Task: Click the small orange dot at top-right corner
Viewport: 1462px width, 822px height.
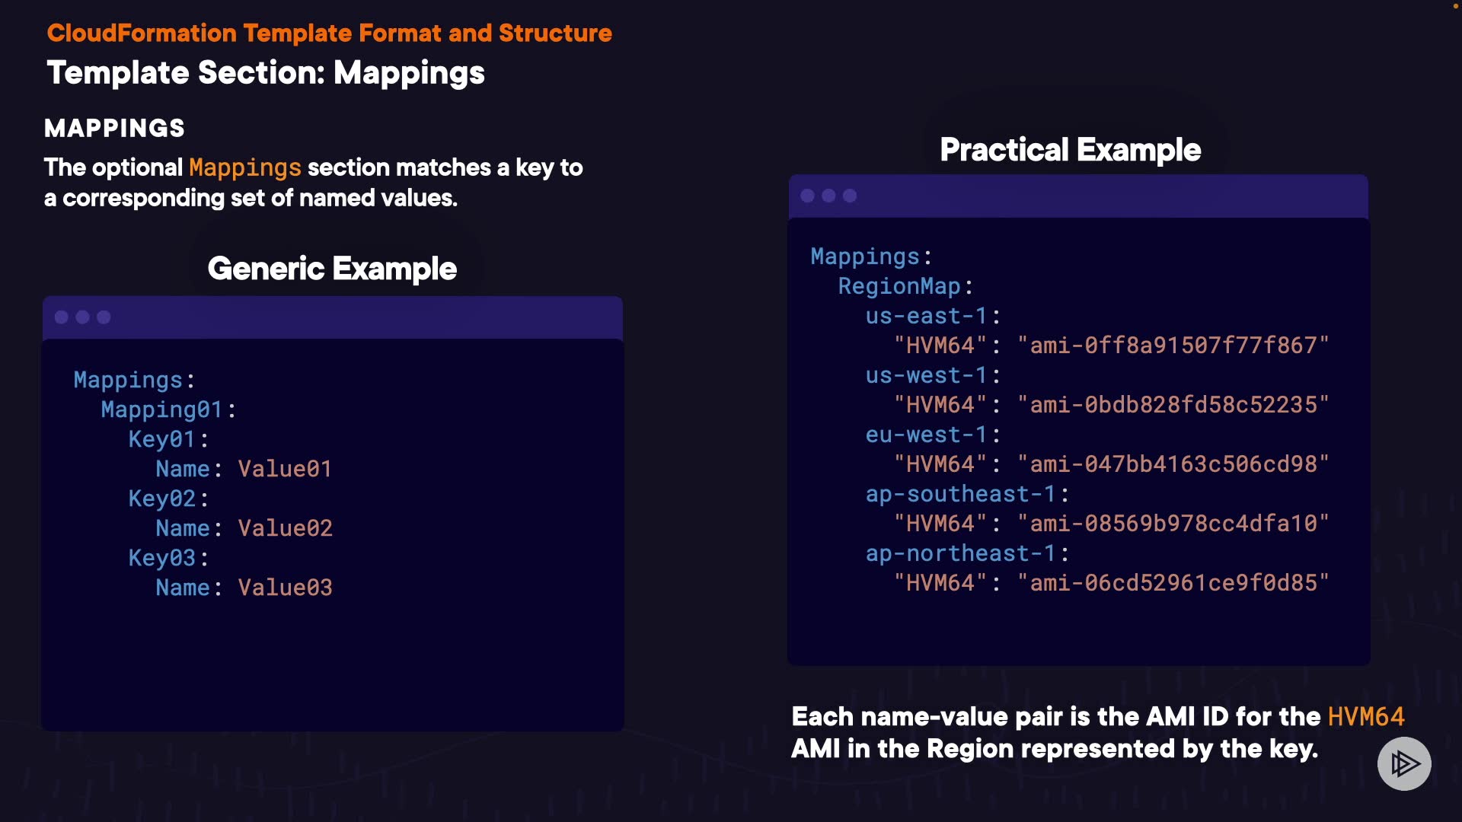Action: [x=1457, y=6]
